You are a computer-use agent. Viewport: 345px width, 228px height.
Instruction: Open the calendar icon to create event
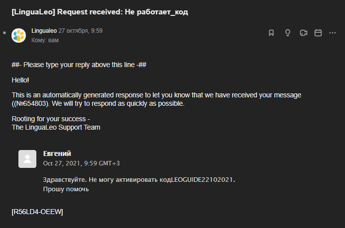pyautogui.click(x=318, y=33)
